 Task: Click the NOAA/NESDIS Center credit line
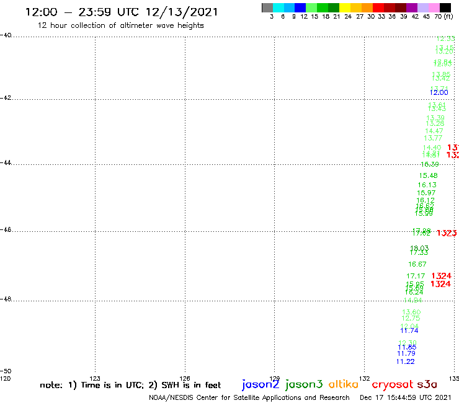click(x=249, y=398)
